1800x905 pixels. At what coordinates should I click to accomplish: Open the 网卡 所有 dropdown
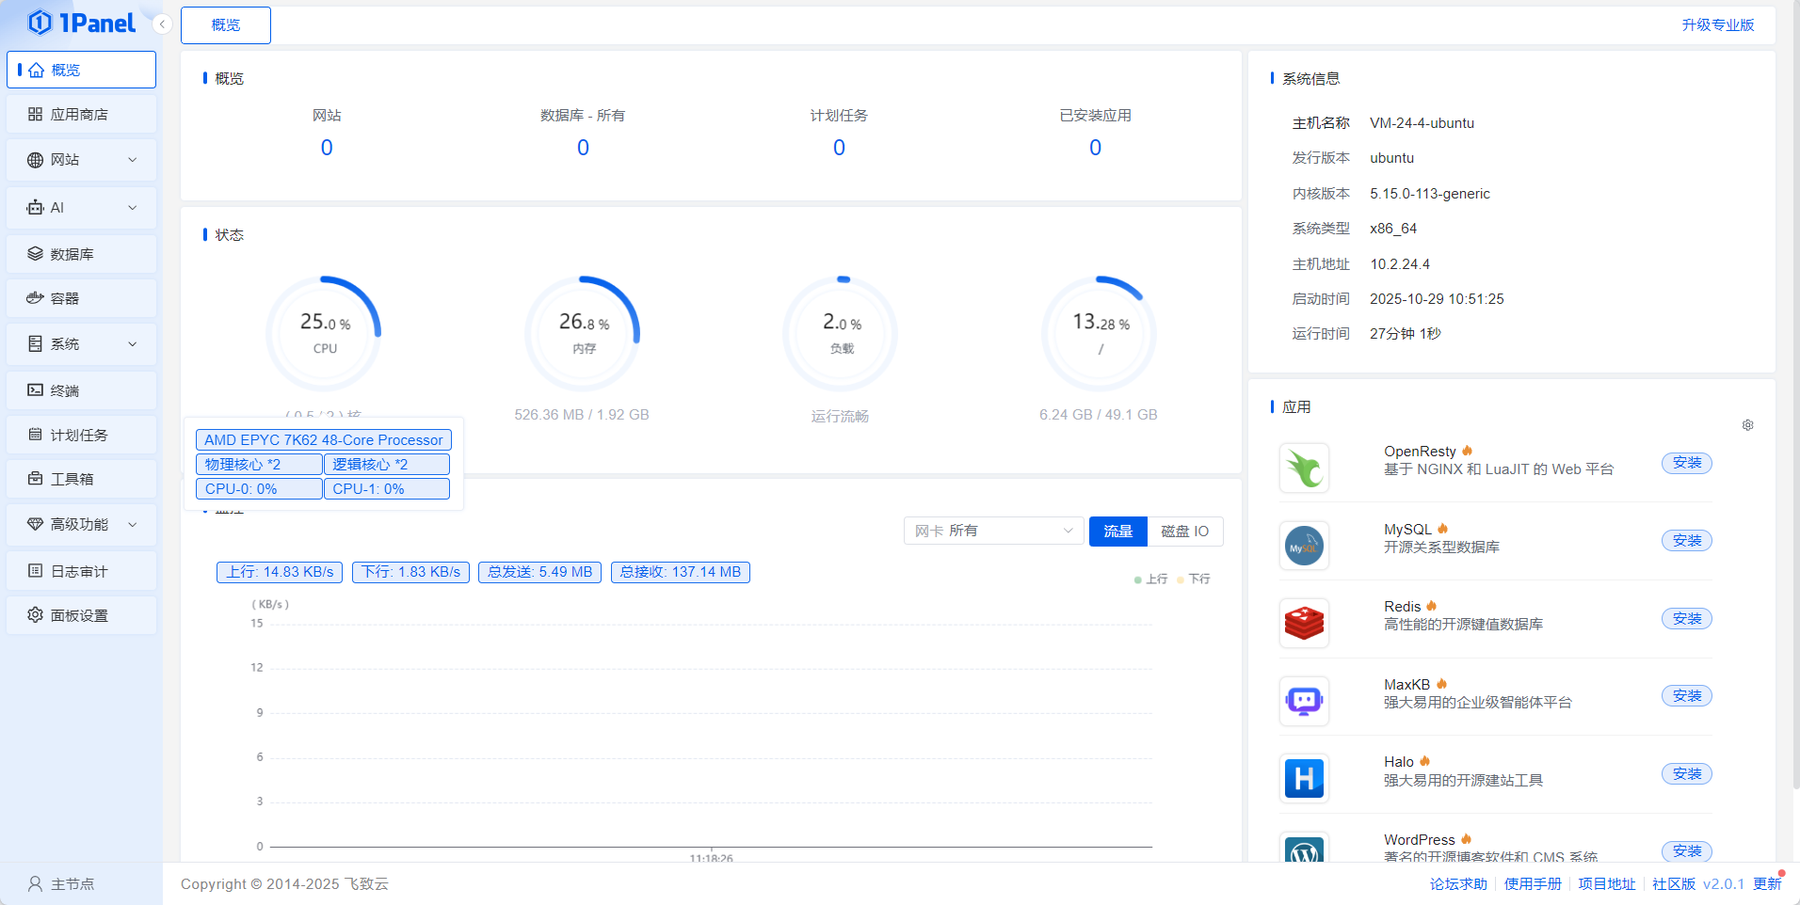tap(993, 531)
